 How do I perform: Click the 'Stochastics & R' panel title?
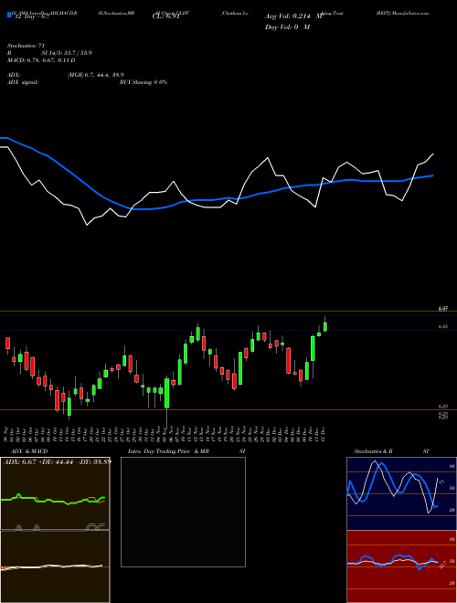pos(373,451)
